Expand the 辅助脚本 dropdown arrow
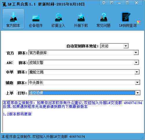The width and height of the screenshot is (145, 140). pyautogui.click(x=137, y=82)
